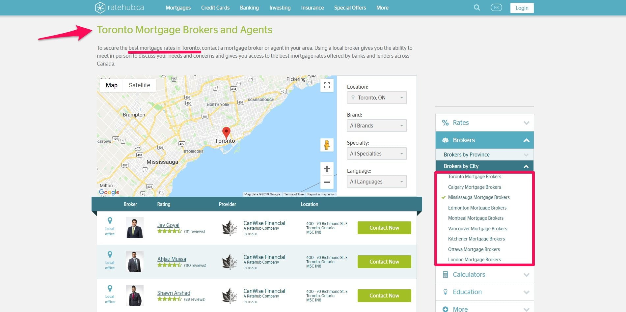Click Contact Now for Shawn Arshad
The image size is (626, 312).
point(384,296)
